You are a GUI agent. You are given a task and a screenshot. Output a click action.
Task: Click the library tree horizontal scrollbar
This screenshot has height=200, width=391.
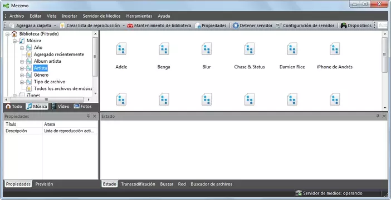47,99
